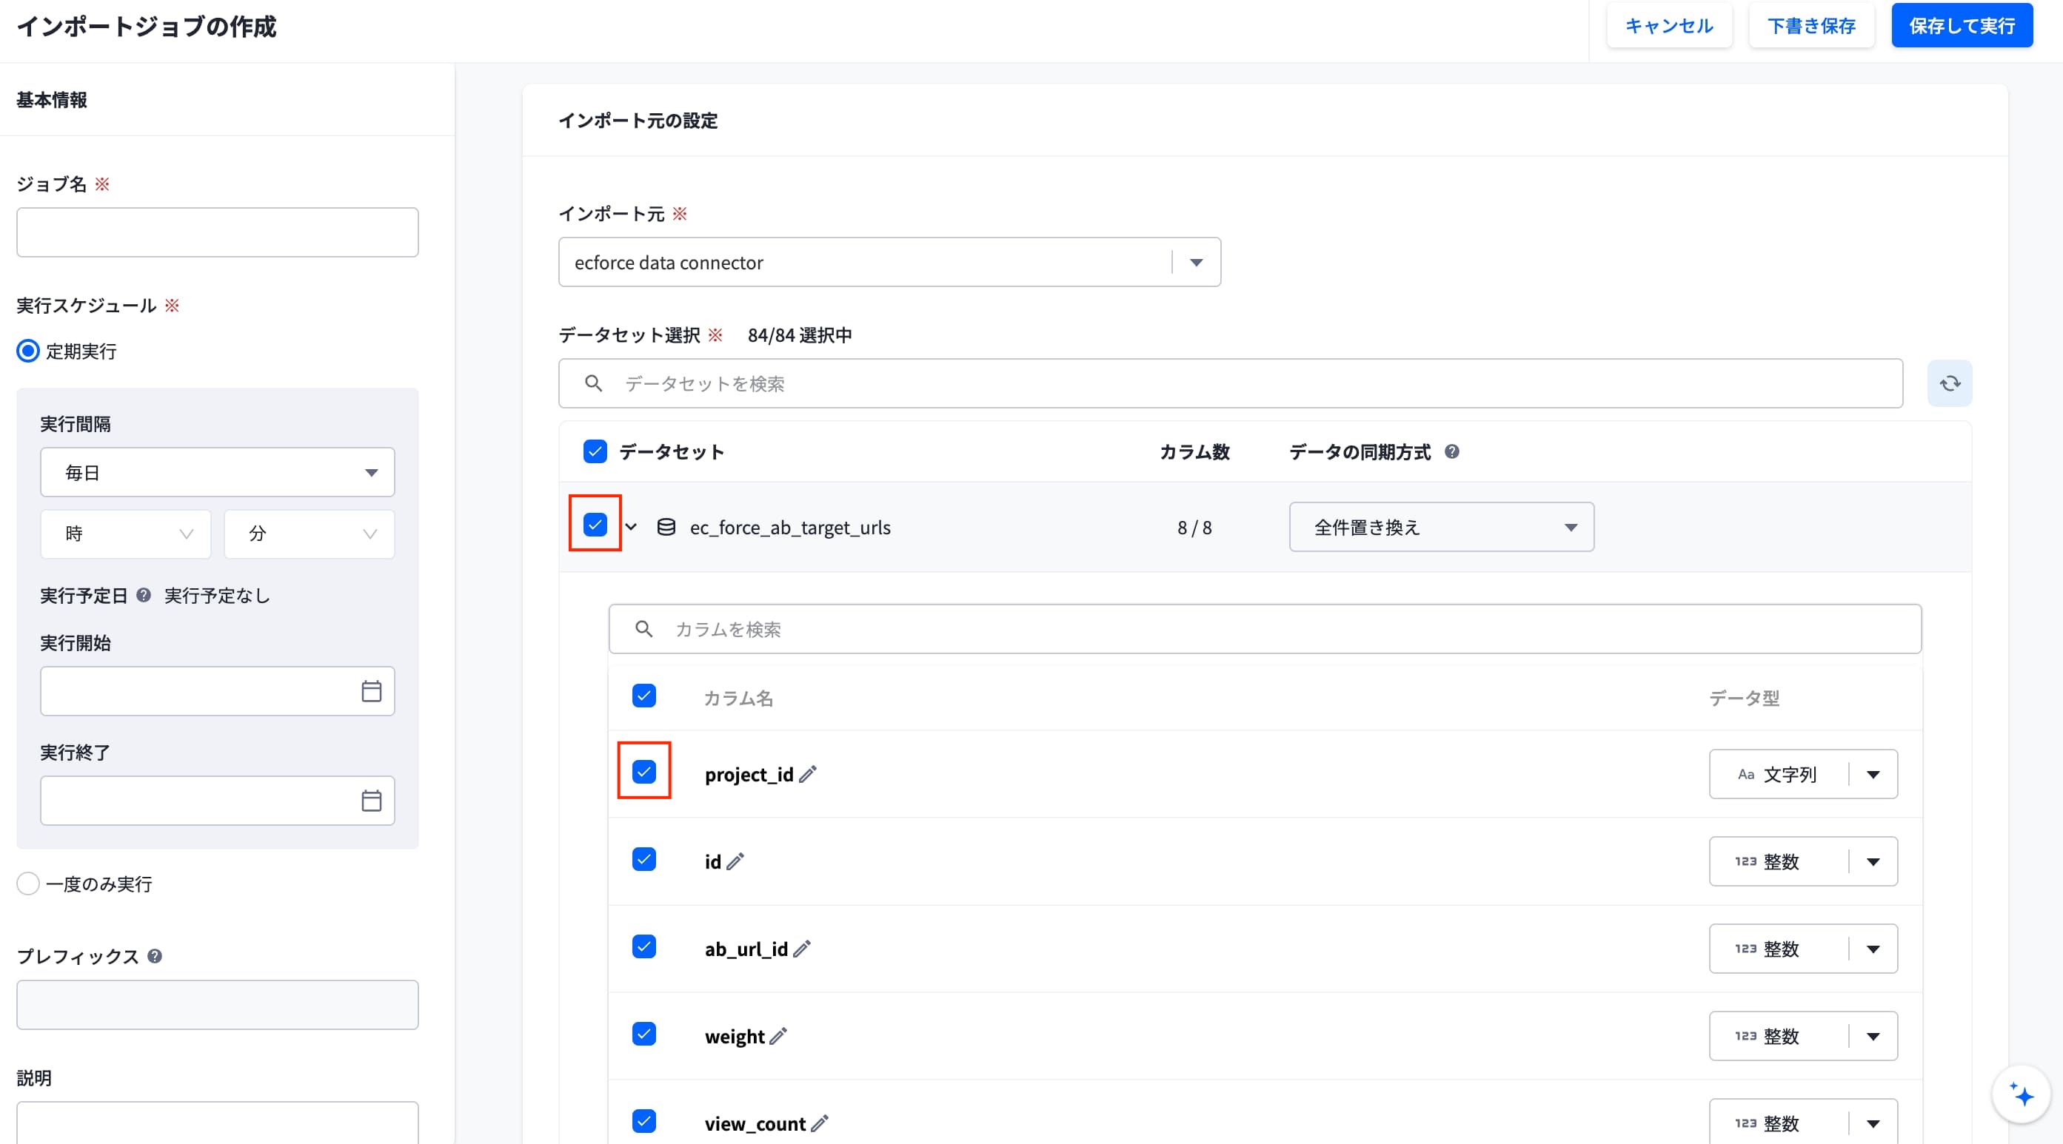The image size is (2063, 1144).
Task: Click the 保存して実行 button
Action: click(x=1962, y=26)
